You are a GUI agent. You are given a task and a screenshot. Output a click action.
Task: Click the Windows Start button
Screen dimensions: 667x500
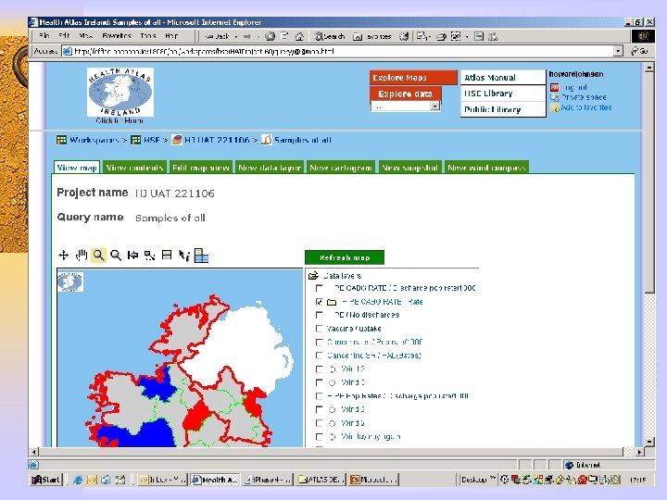tap(46, 480)
